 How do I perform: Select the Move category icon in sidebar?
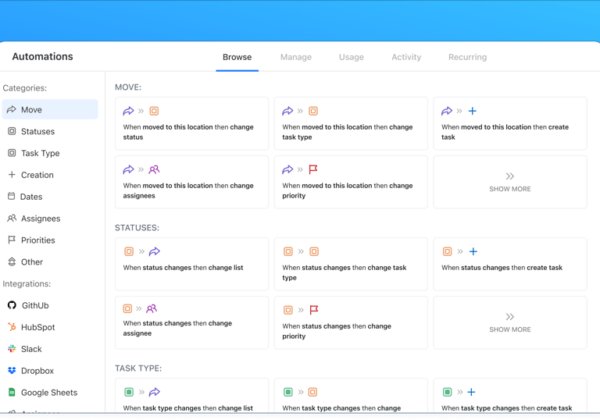click(x=12, y=109)
